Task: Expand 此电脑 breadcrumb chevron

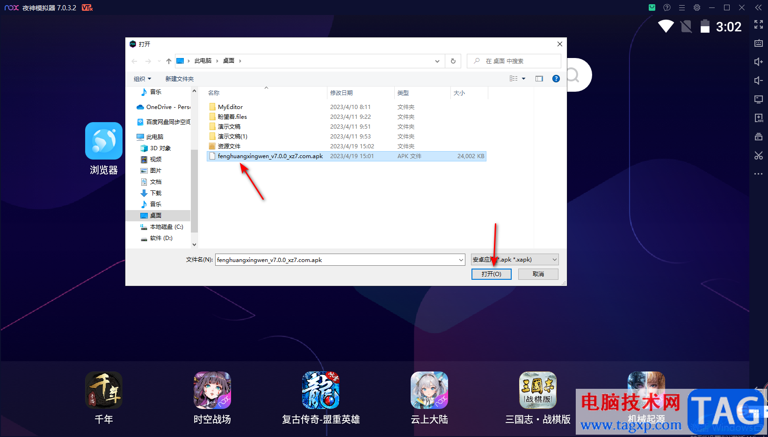Action: [217, 61]
